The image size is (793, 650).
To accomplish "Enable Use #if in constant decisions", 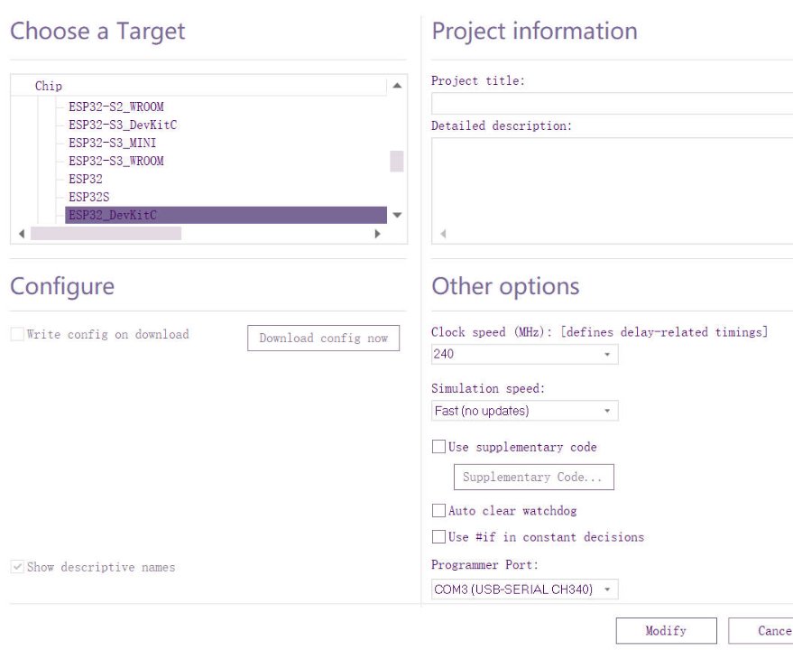I will click(439, 537).
